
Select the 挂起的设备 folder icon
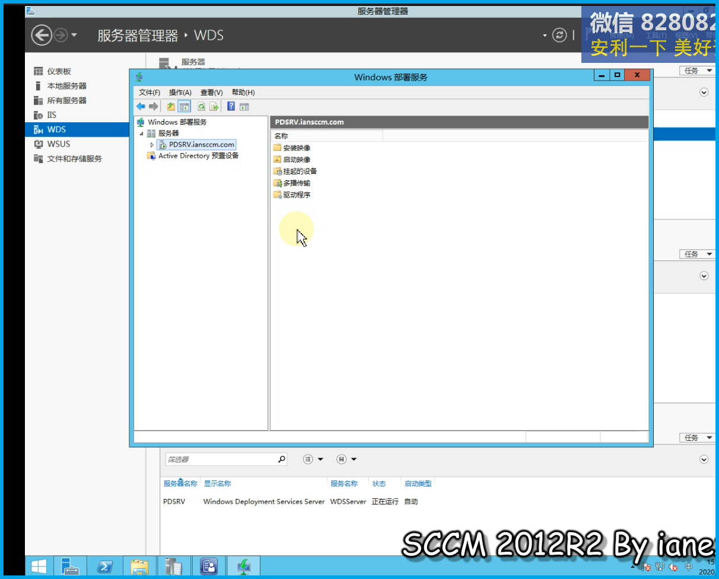pos(277,171)
